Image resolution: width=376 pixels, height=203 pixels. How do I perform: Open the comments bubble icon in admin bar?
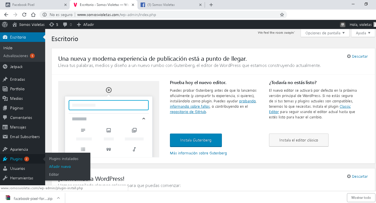coord(67,24)
